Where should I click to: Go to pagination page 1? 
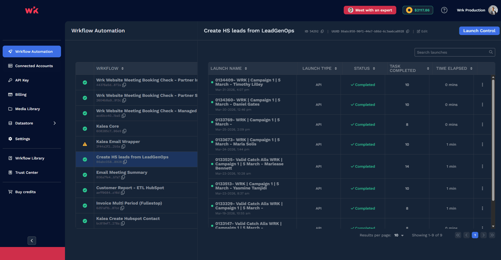click(x=475, y=235)
